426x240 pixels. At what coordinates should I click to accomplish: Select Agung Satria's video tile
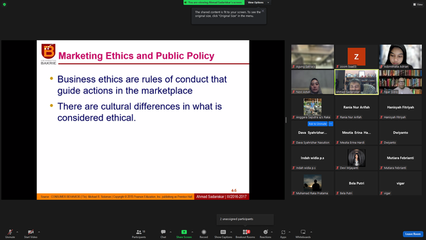[312, 57]
